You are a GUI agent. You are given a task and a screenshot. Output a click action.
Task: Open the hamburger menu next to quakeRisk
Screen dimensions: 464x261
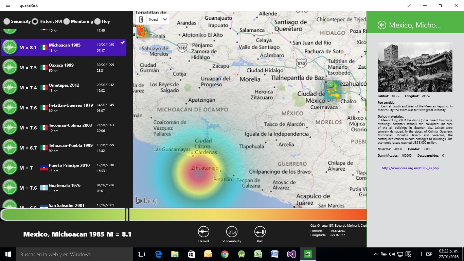[x=8, y=5]
